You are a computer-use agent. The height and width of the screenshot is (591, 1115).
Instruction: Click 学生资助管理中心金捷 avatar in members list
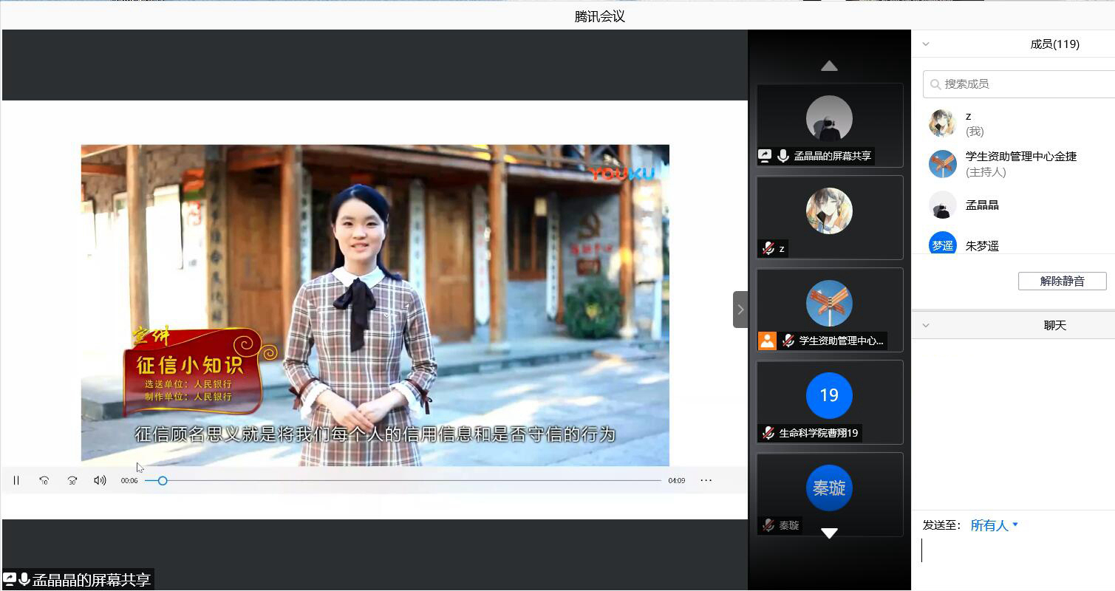943,164
